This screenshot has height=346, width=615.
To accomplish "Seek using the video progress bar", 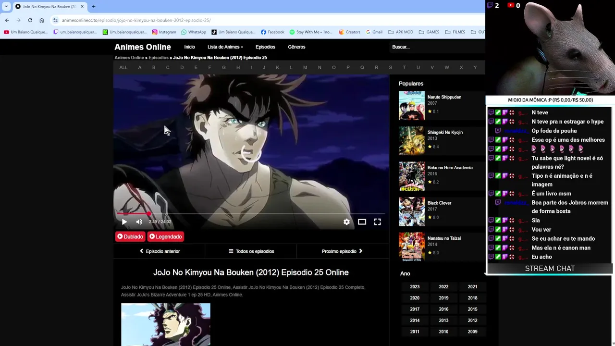I will pyautogui.click(x=251, y=213).
